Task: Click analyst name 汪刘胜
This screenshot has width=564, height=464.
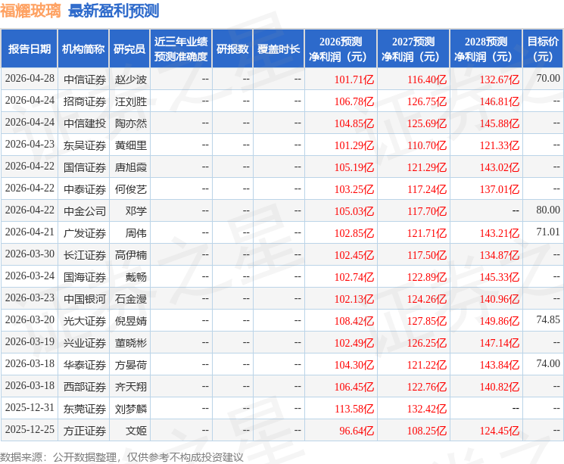Action: click(131, 101)
